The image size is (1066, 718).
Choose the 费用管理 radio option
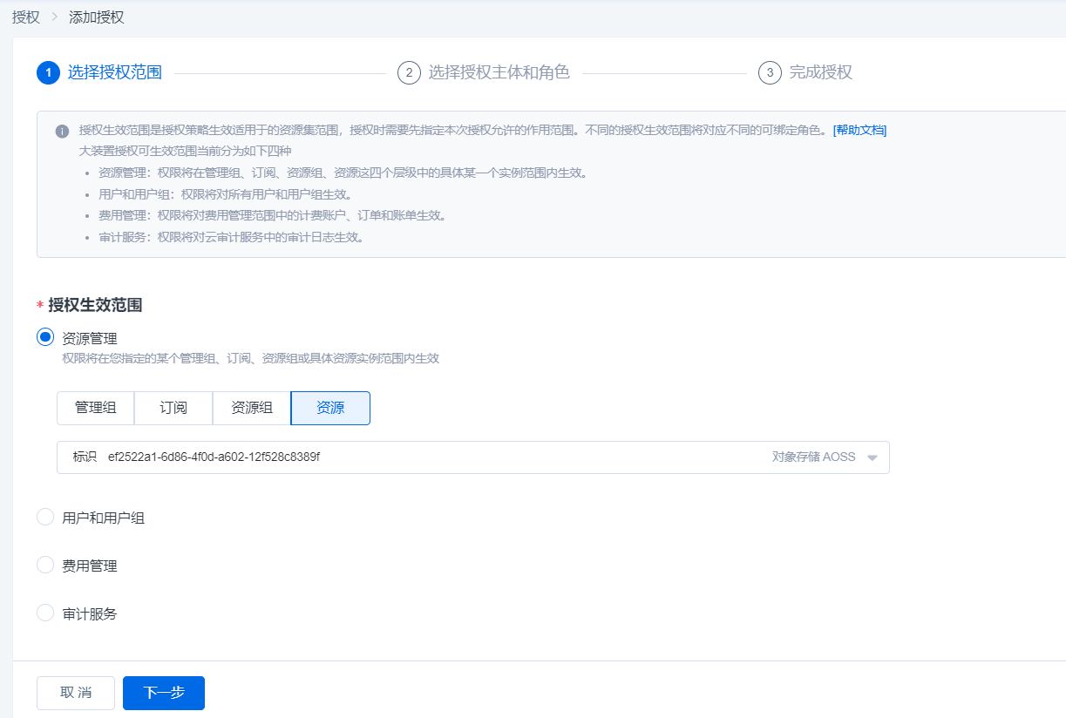(x=45, y=566)
